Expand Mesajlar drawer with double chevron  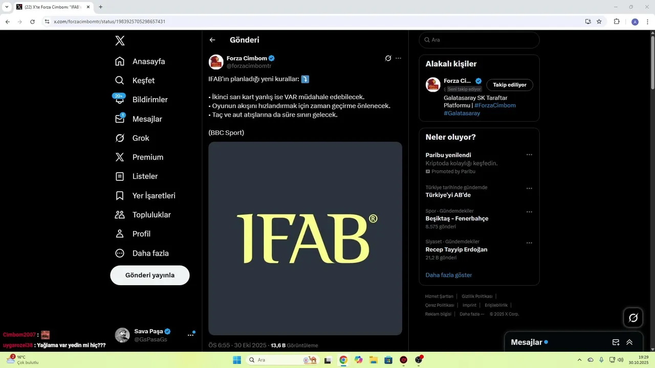629,342
